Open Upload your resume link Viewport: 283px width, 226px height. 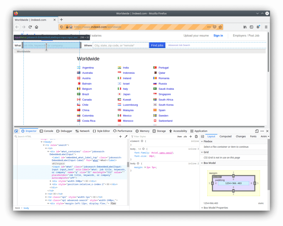point(196,36)
